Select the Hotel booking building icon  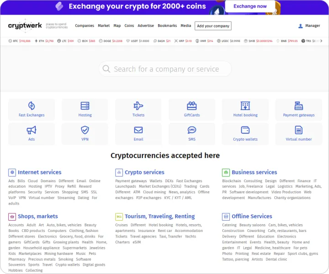tap(245, 106)
